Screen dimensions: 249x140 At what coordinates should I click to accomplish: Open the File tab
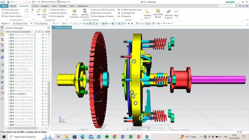pyautogui.click(x=4, y=6)
